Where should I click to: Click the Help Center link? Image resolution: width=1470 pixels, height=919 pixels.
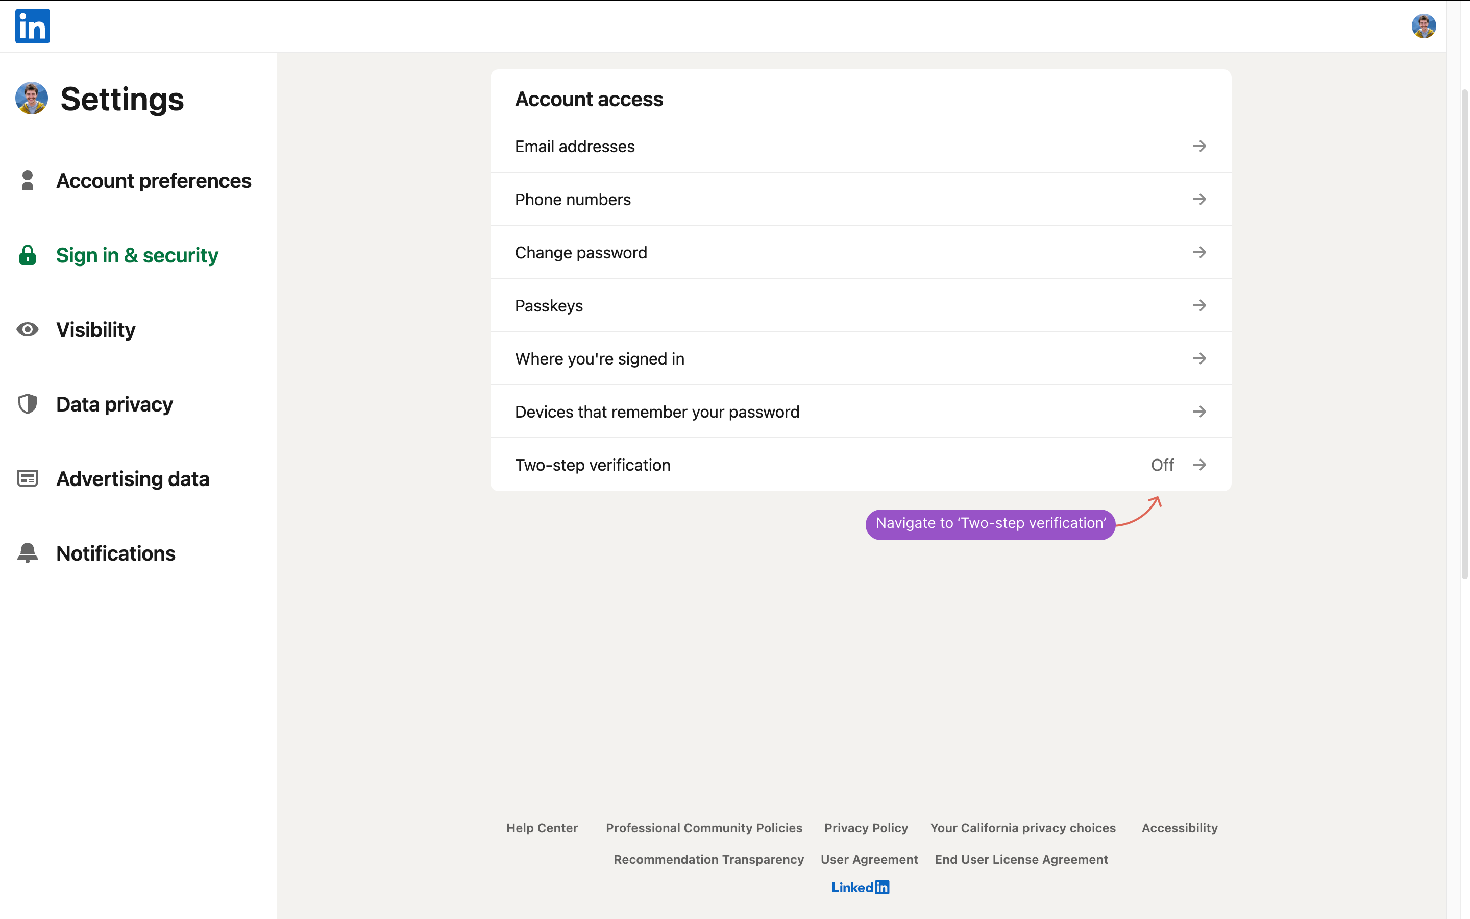point(542,827)
